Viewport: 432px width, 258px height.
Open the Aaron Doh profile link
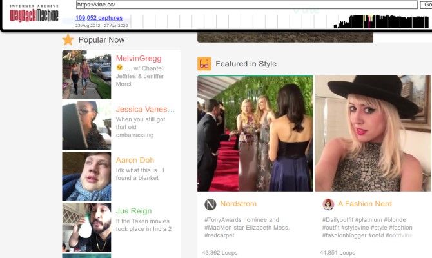pos(135,160)
